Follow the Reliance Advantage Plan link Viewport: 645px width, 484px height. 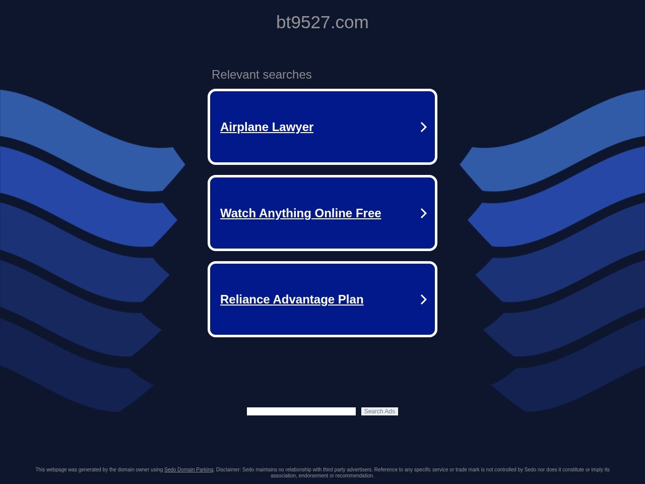coord(291,299)
